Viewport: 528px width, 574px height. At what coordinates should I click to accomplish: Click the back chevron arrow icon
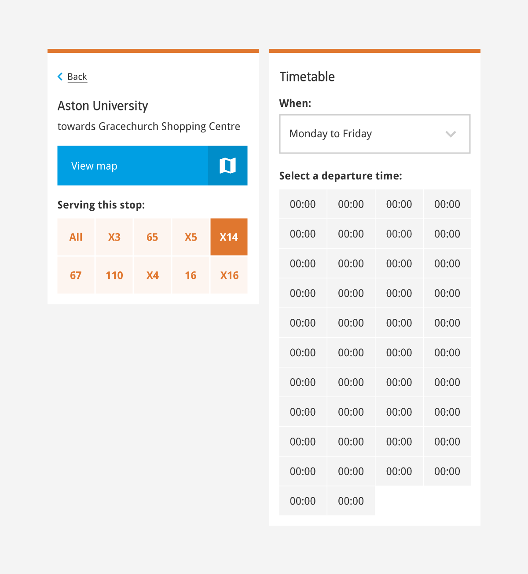pos(60,77)
